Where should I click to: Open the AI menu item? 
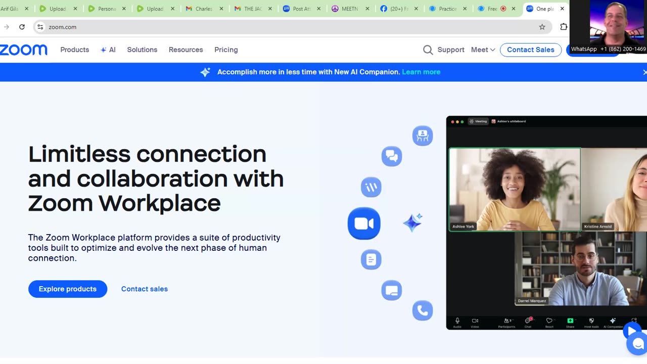(x=108, y=50)
